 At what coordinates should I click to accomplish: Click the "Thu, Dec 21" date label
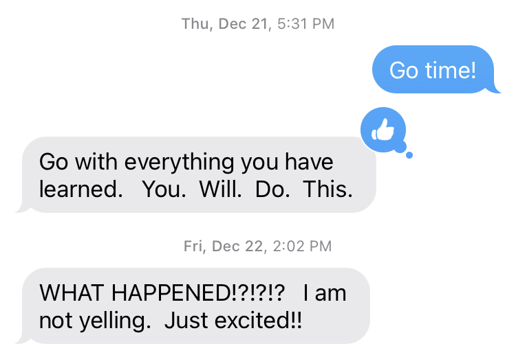[x=226, y=24]
